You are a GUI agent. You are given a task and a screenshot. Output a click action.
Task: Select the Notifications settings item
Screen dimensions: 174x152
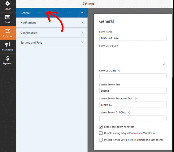tap(52, 23)
